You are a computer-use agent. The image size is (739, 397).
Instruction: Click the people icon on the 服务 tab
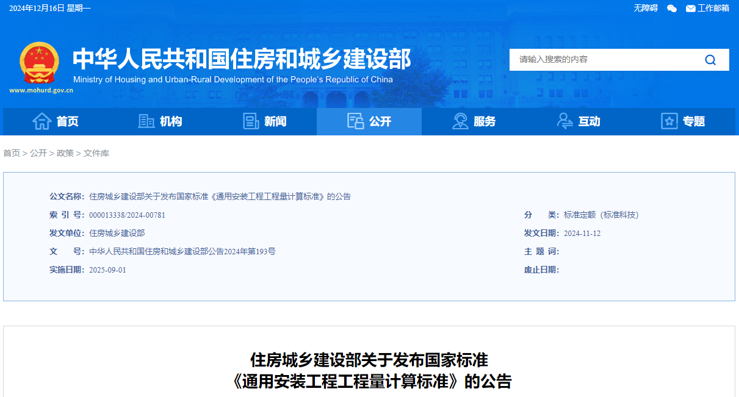coord(460,121)
